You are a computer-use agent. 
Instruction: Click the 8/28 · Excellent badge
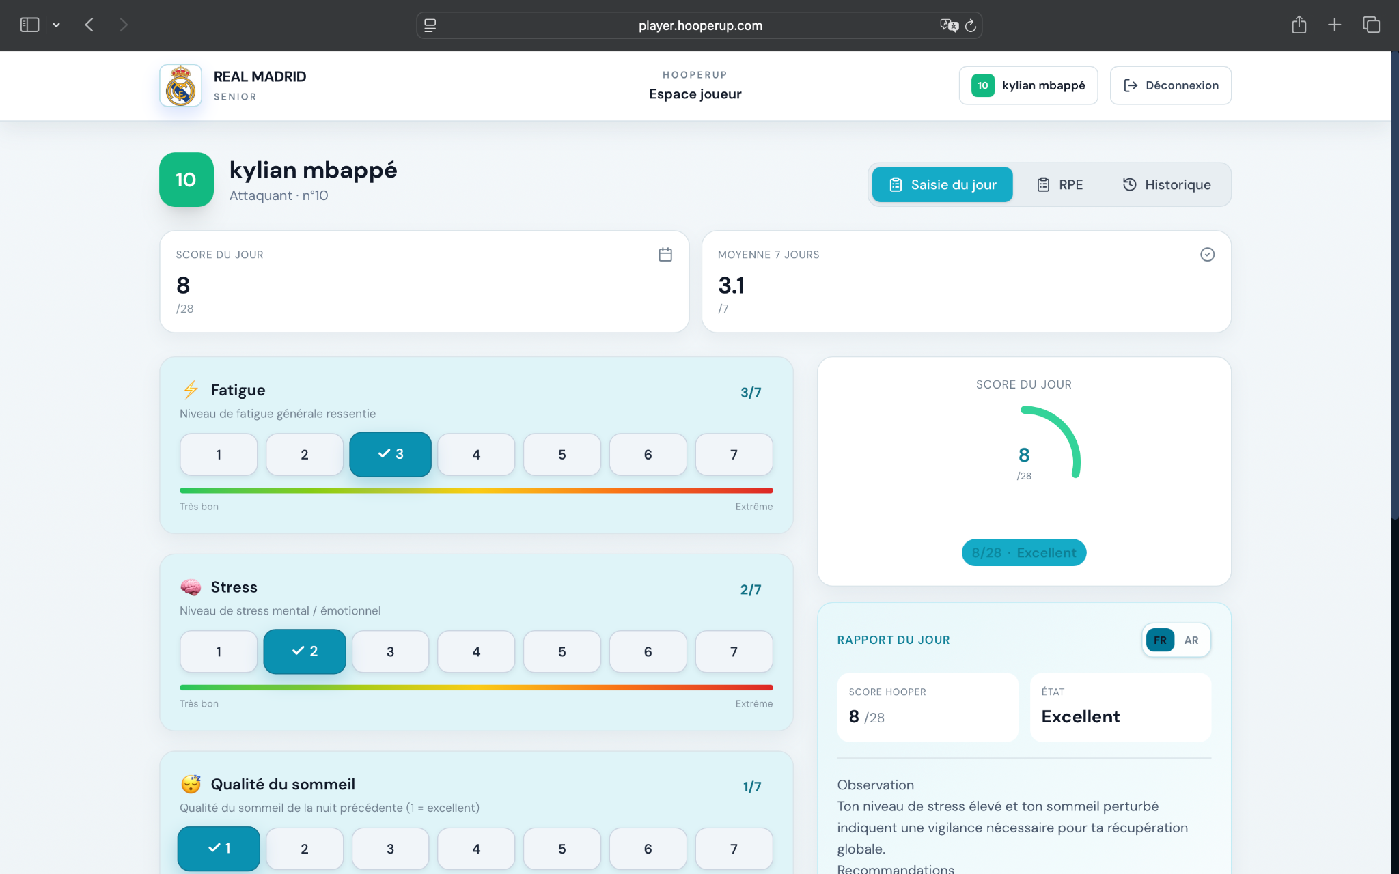pos(1024,552)
